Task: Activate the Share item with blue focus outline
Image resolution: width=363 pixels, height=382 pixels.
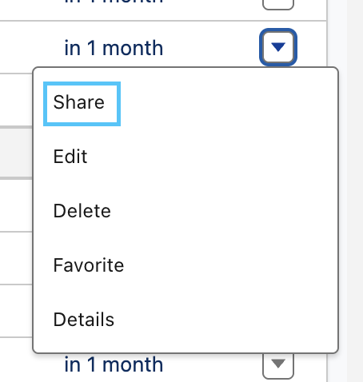Action: [x=82, y=104]
